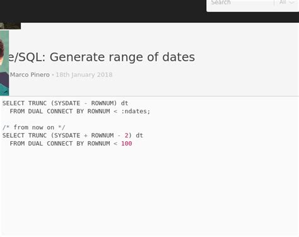Open the Marco Pinero author link
This screenshot has height=237, width=299.
30,74
